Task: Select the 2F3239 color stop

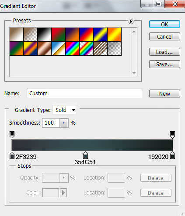Action: (12, 155)
